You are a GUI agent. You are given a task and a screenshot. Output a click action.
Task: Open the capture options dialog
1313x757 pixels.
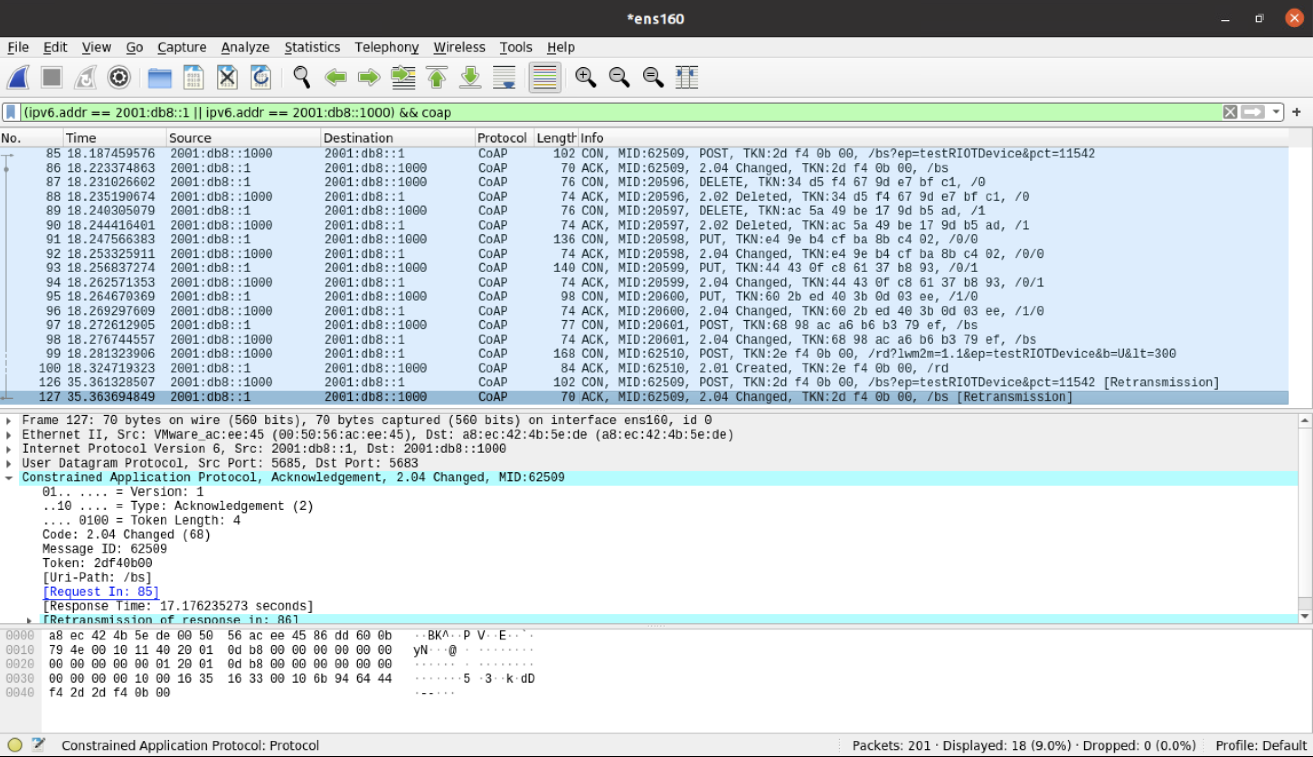118,77
